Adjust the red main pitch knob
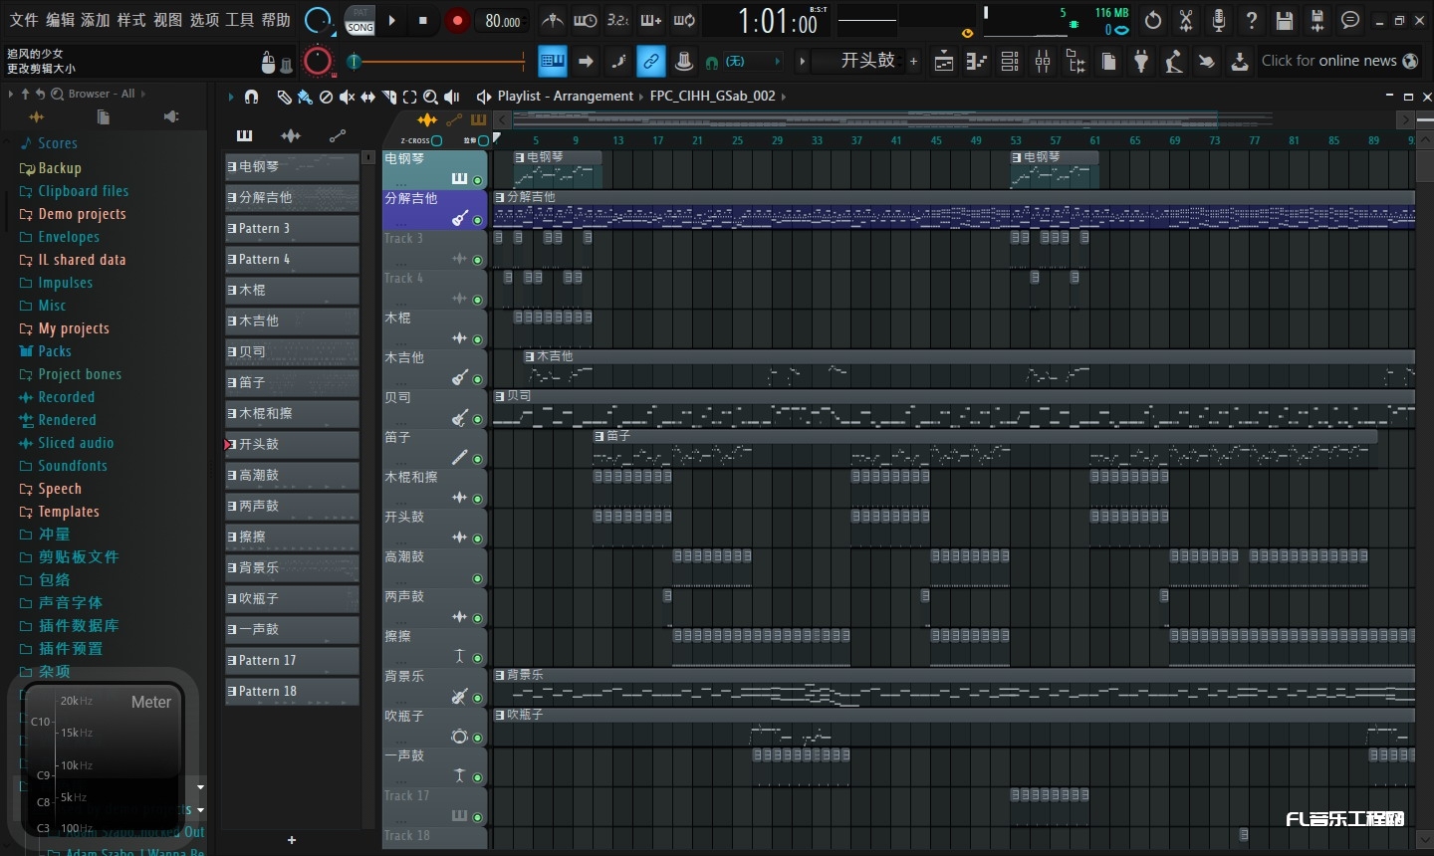 coord(318,62)
